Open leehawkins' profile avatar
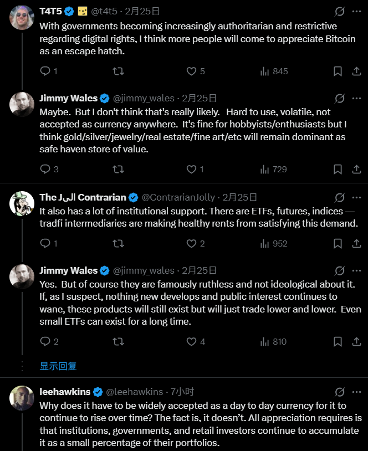368x451 pixels. (22, 398)
